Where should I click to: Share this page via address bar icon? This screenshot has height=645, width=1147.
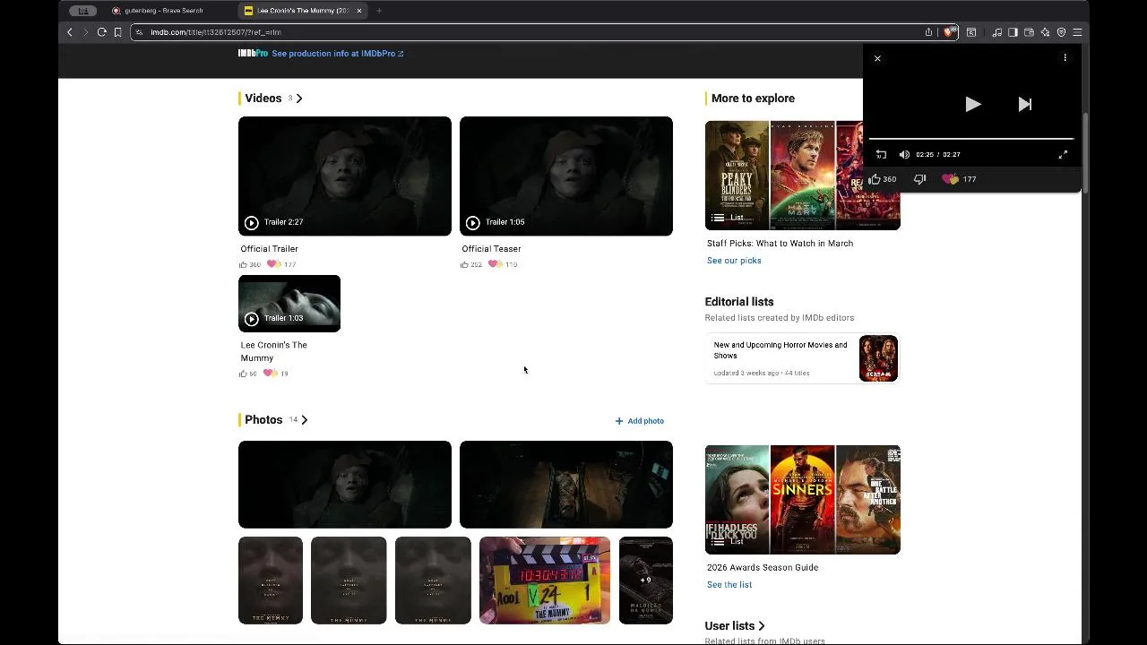[x=928, y=32]
